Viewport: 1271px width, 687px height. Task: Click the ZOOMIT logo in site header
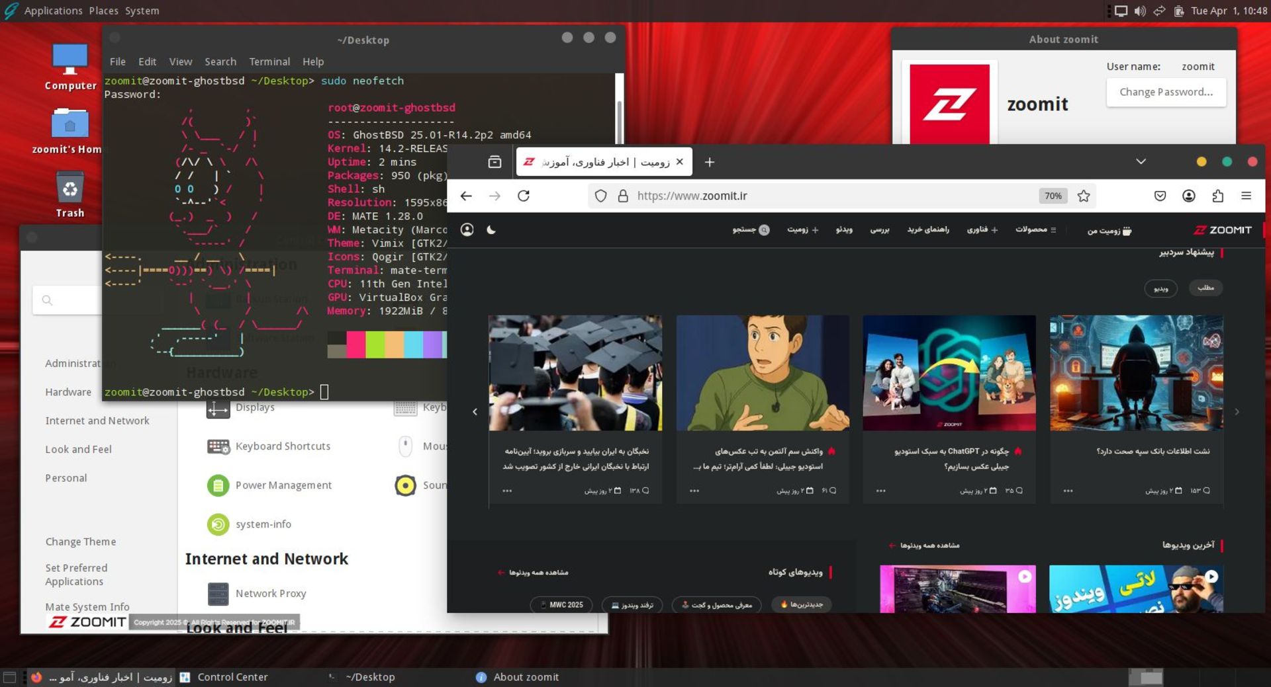(x=1222, y=230)
